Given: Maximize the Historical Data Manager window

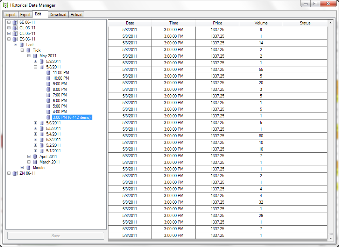Looking at the screenshot, I should point(315,4).
